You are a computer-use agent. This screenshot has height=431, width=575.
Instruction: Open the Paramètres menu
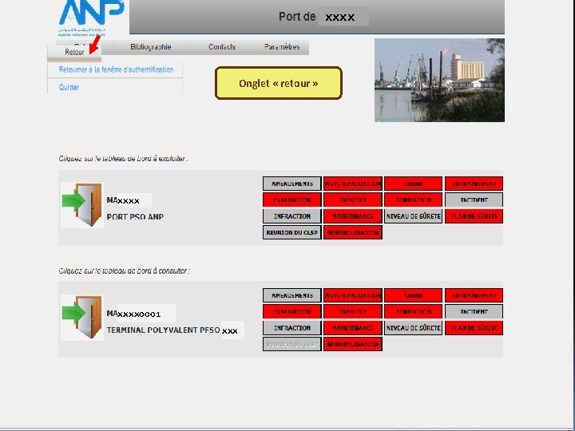(x=282, y=47)
